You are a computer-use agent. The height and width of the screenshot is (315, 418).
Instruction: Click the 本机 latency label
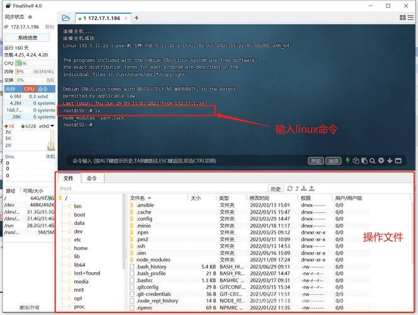tap(50, 157)
